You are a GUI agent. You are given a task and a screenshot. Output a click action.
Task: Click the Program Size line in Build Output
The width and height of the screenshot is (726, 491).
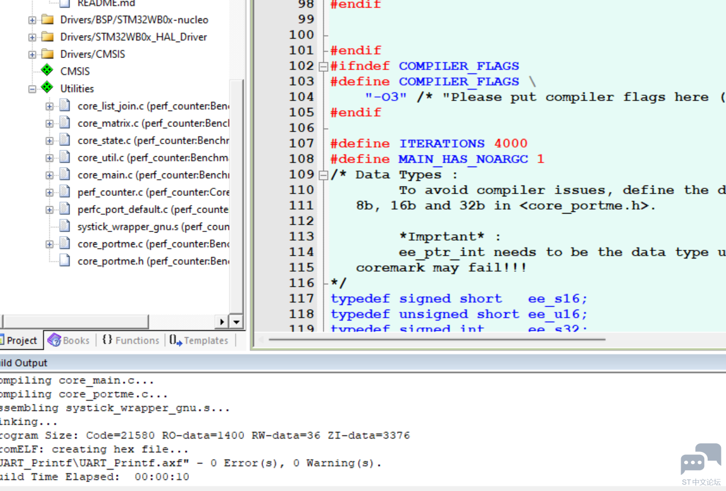204,435
